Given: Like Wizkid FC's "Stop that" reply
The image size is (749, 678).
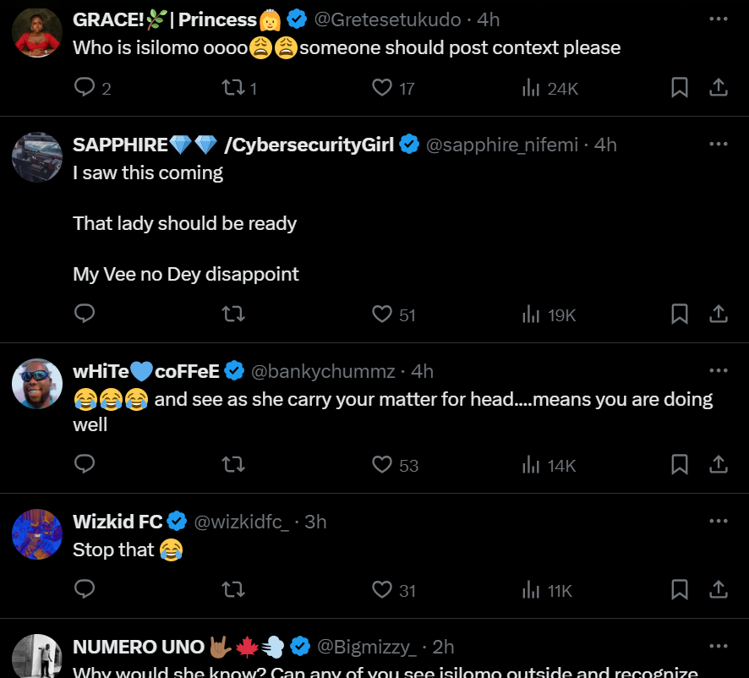Looking at the screenshot, I should coord(381,590).
